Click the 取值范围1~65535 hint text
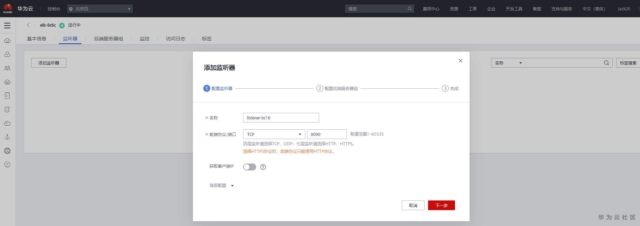This screenshot has width=640, height=226. pos(367,134)
